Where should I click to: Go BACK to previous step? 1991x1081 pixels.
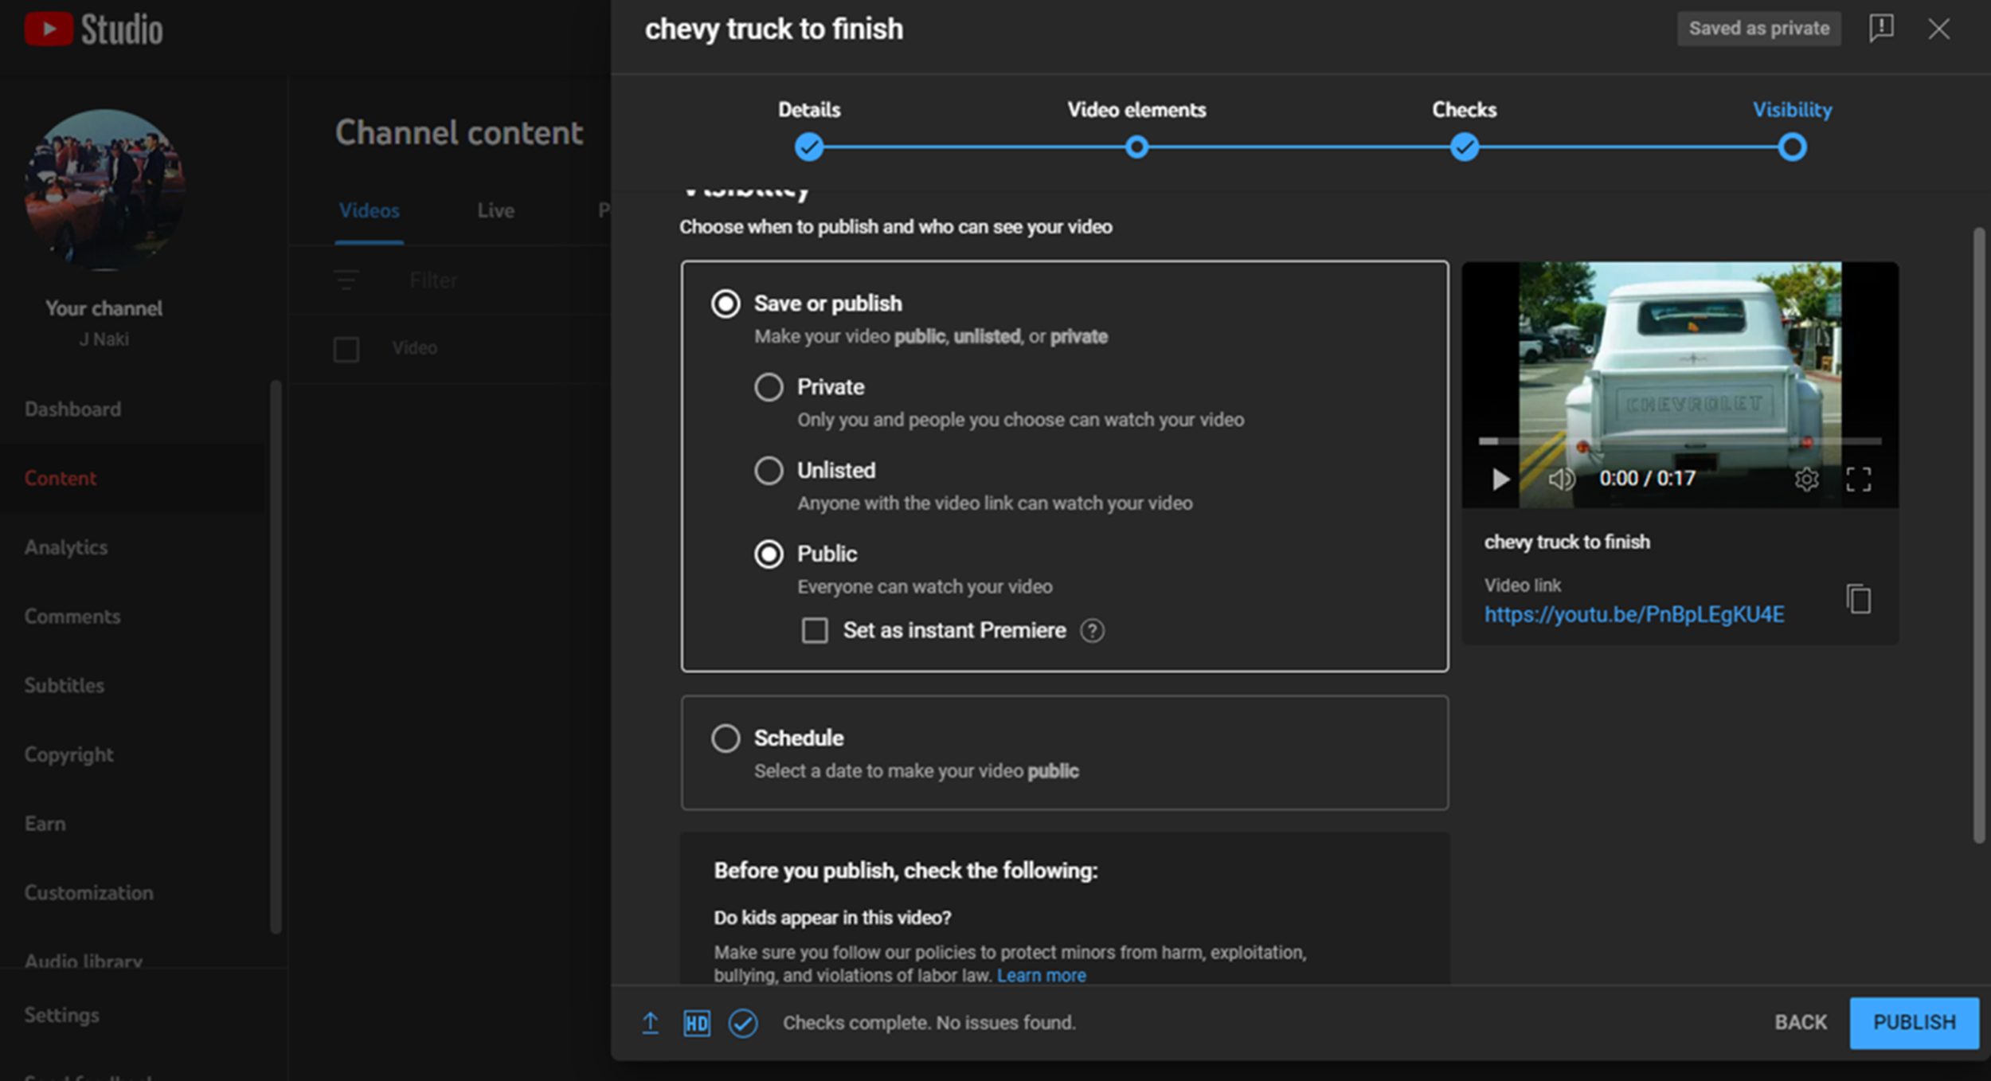click(x=1800, y=1023)
